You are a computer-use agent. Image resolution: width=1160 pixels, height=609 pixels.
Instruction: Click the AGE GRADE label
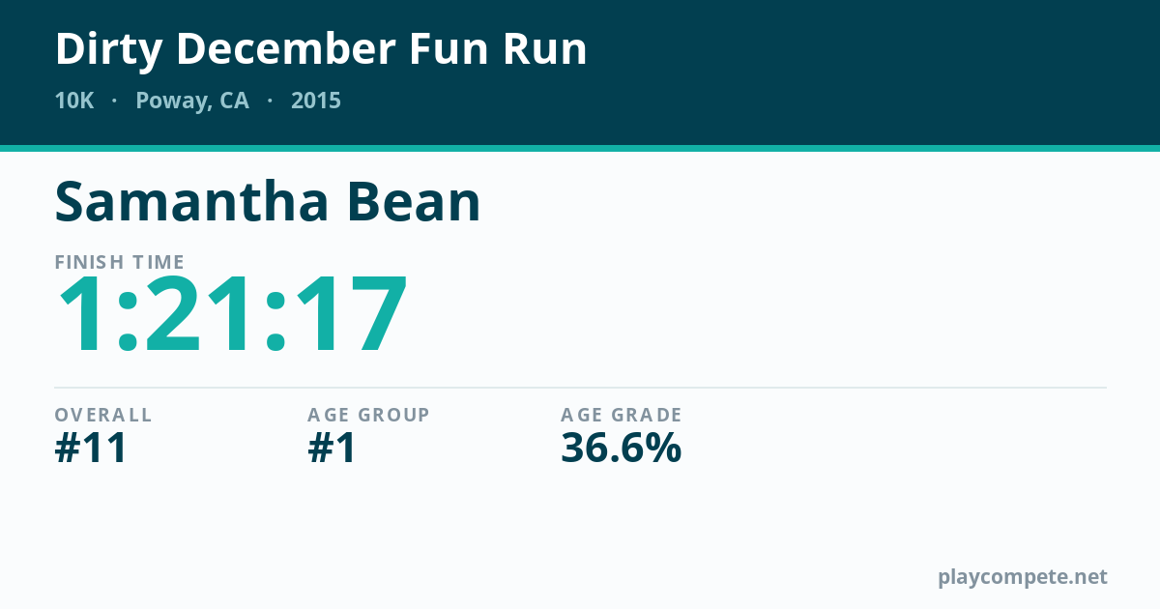click(622, 415)
